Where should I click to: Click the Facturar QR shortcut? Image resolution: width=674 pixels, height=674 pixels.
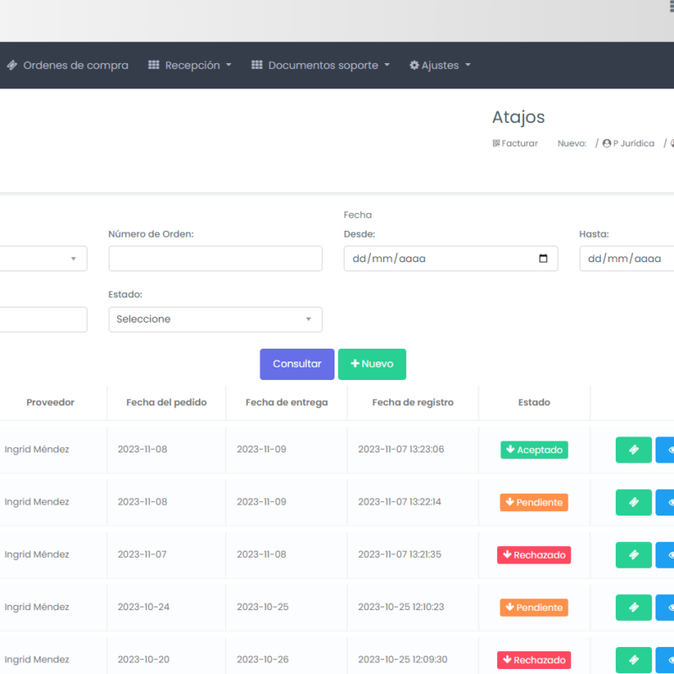515,143
